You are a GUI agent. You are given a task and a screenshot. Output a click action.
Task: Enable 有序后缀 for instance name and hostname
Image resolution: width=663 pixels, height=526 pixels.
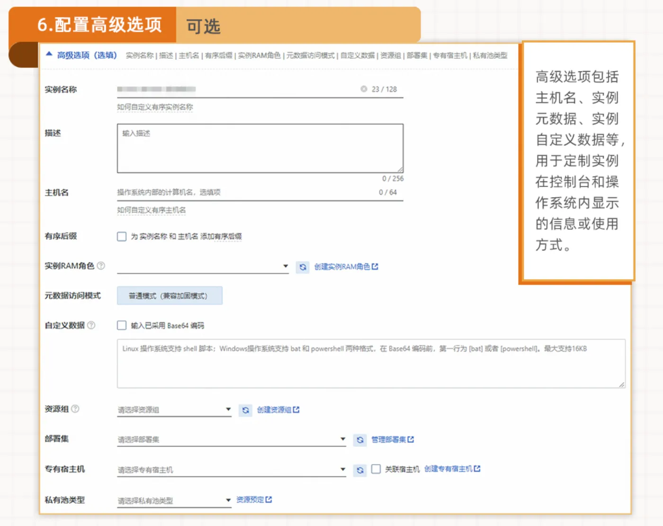pos(122,236)
